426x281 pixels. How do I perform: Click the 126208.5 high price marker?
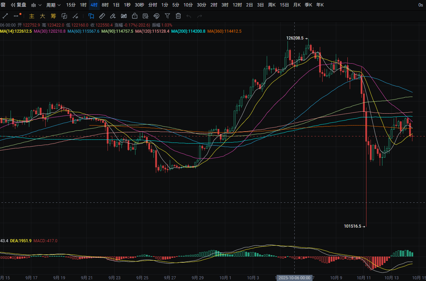click(295, 38)
